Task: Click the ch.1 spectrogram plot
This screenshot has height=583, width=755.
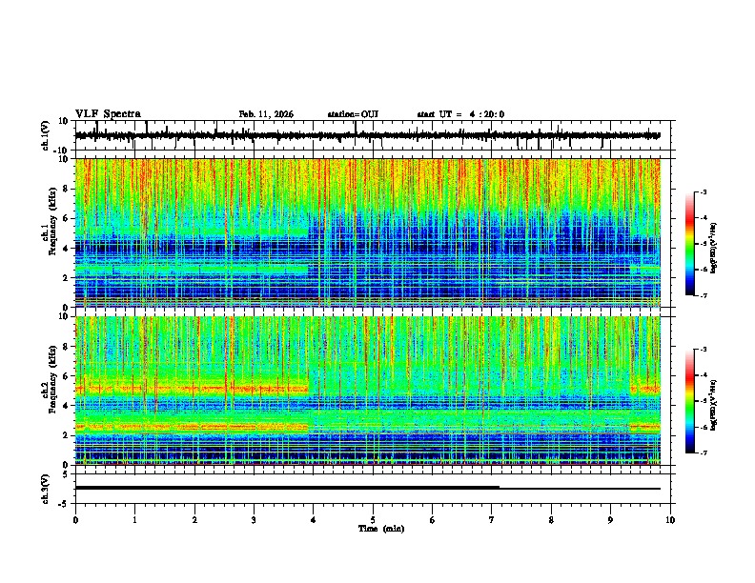Action: 368,232
